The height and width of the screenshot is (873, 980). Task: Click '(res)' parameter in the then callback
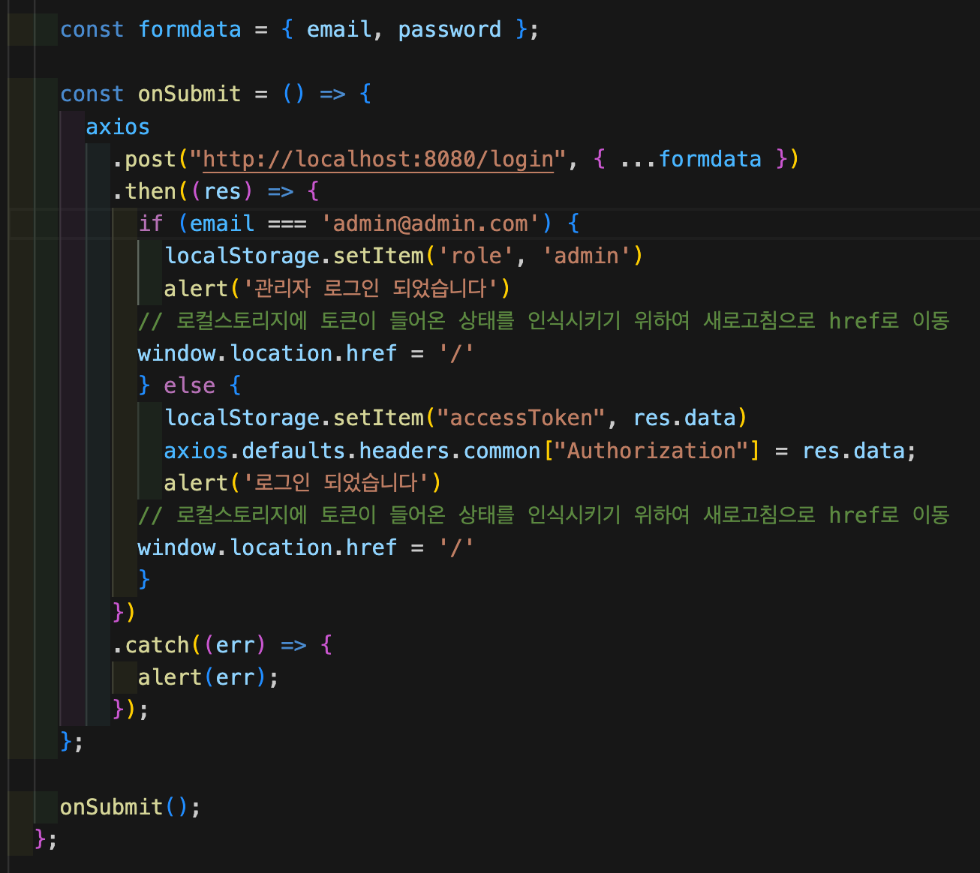pos(222,191)
